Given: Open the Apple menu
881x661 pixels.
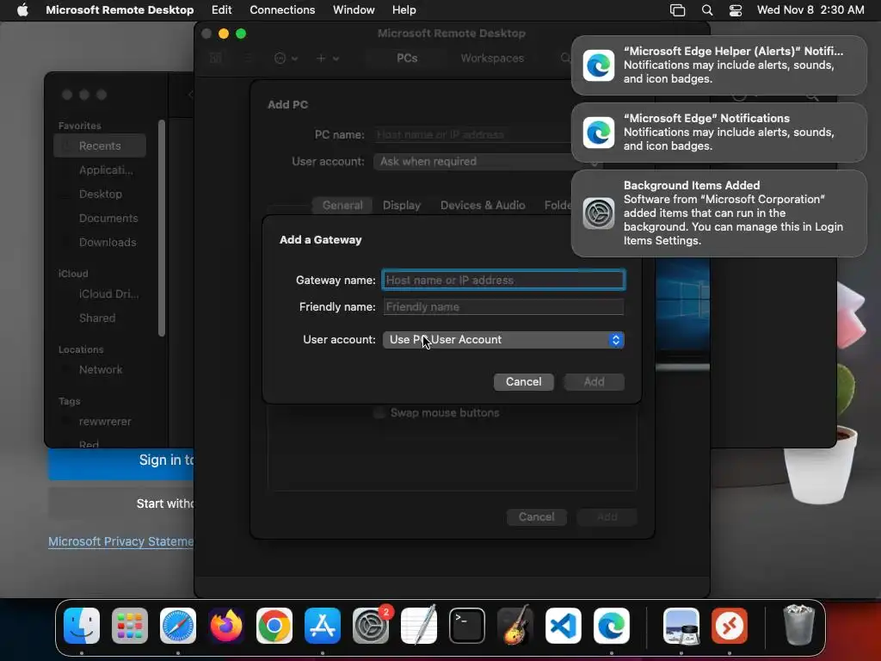Looking at the screenshot, I should 22,10.
